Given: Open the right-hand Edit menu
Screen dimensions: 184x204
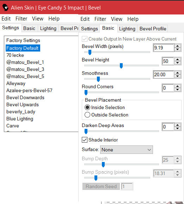Looking at the screenshot, I should point(85,19).
